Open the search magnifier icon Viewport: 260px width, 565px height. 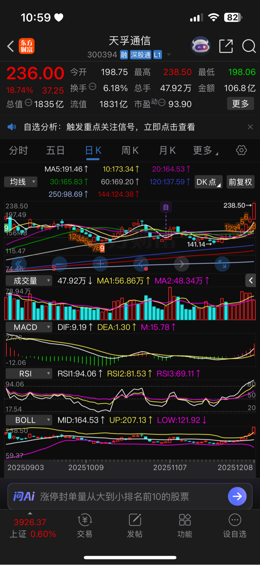[249, 46]
